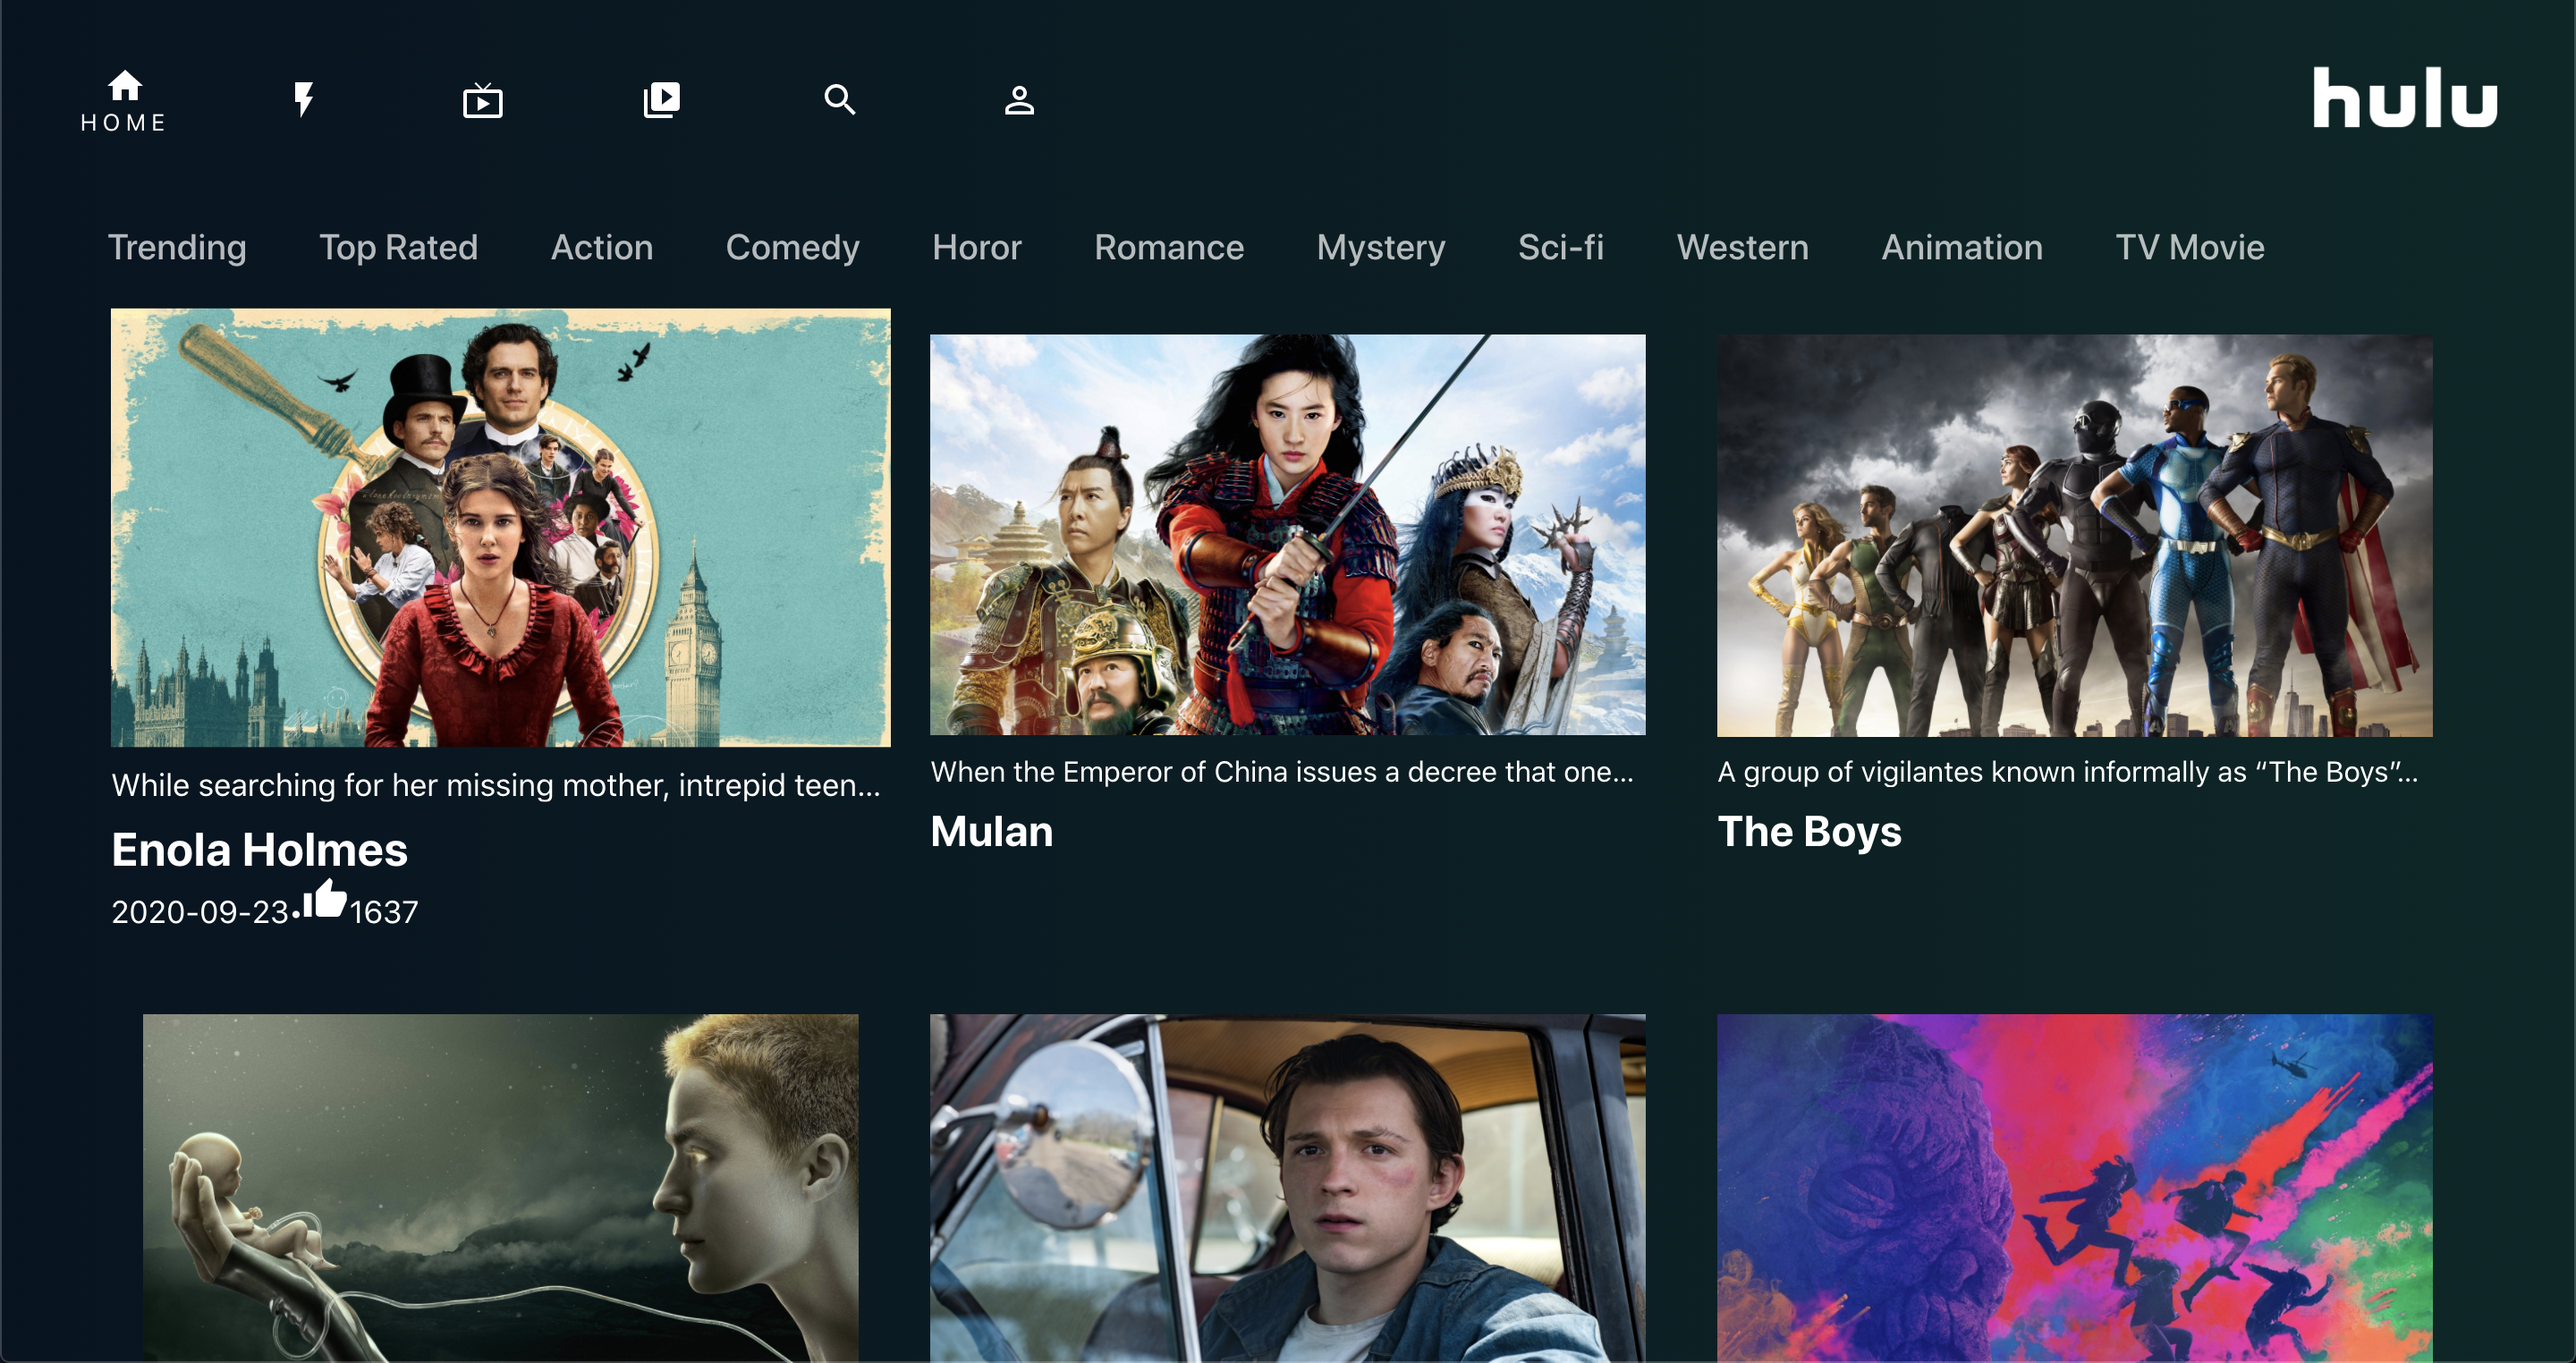Open the Comedy genre tab

pyautogui.click(x=792, y=247)
